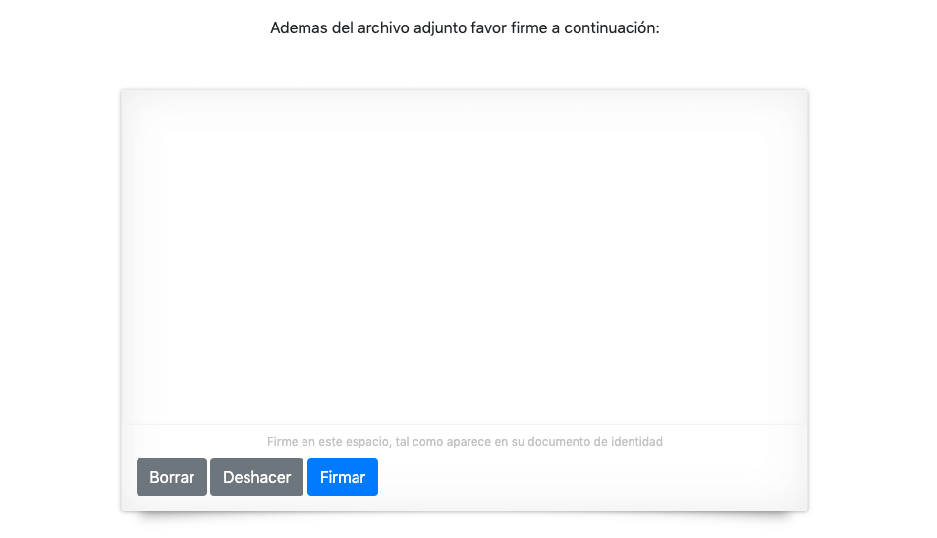Select the gray button labeled Borrar
Image resolution: width=937 pixels, height=538 pixels.
tap(172, 477)
